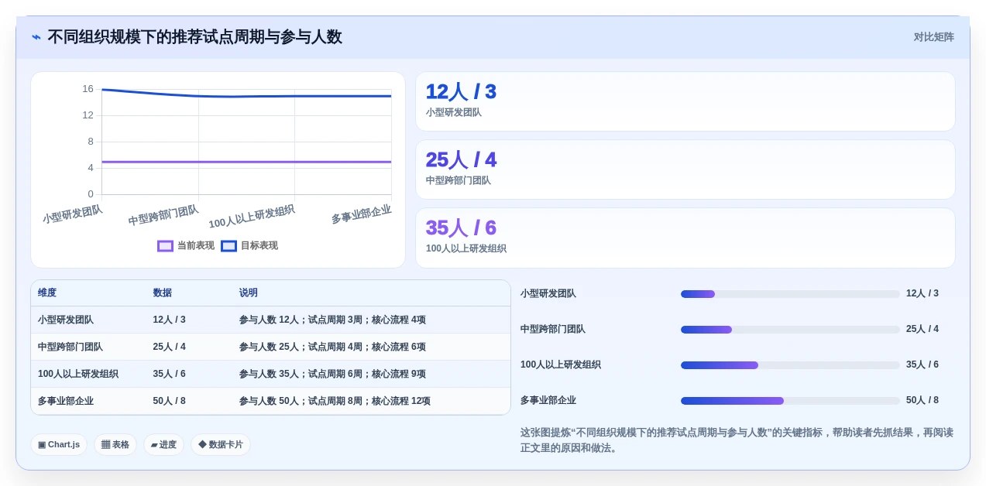Click the 50人 / 8 value beside the progress bar

point(922,401)
